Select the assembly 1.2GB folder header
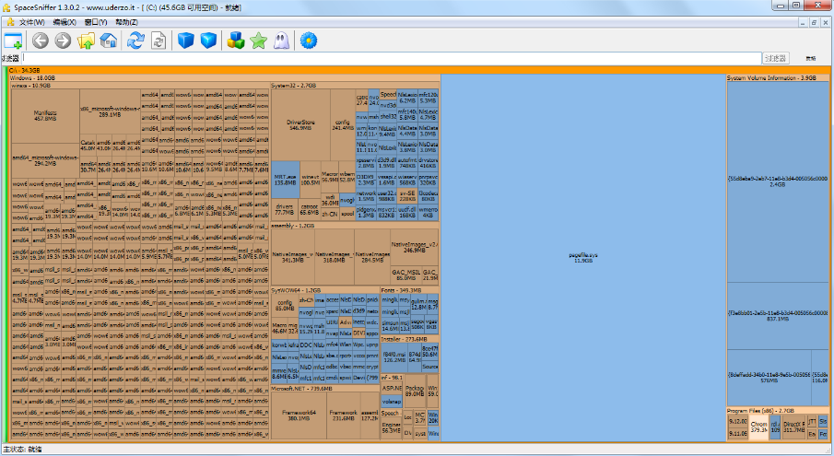Image resolution: width=834 pixels, height=456 pixels. (355, 226)
